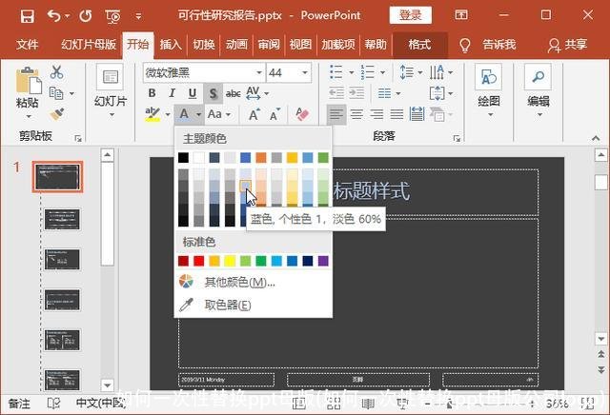The image size is (610, 415).
Task: Click the font color A button
Action: tap(184, 114)
